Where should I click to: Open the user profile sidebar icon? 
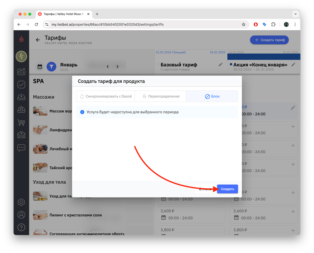tap(21, 215)
